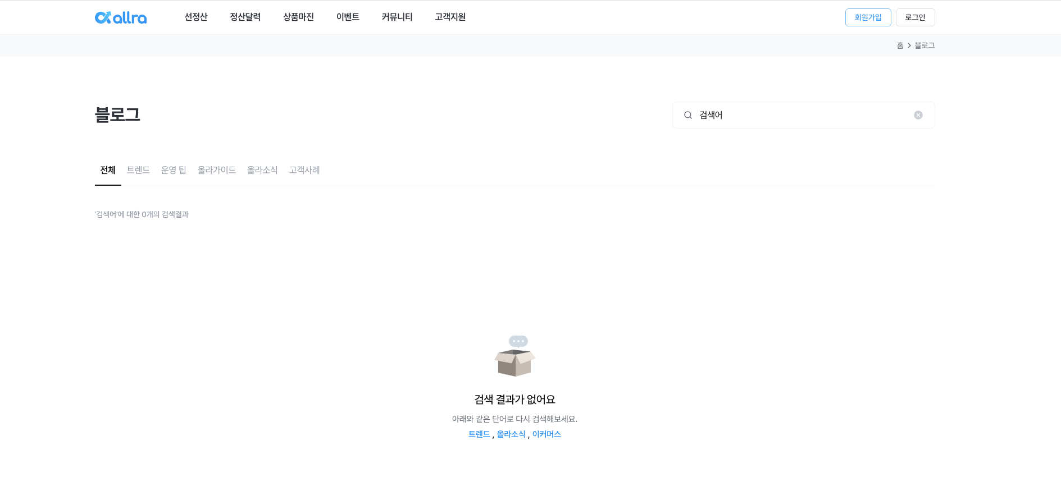Switch to the 운영 팁 tab
The image size is (1061, 500).
(x=174, y=170)
